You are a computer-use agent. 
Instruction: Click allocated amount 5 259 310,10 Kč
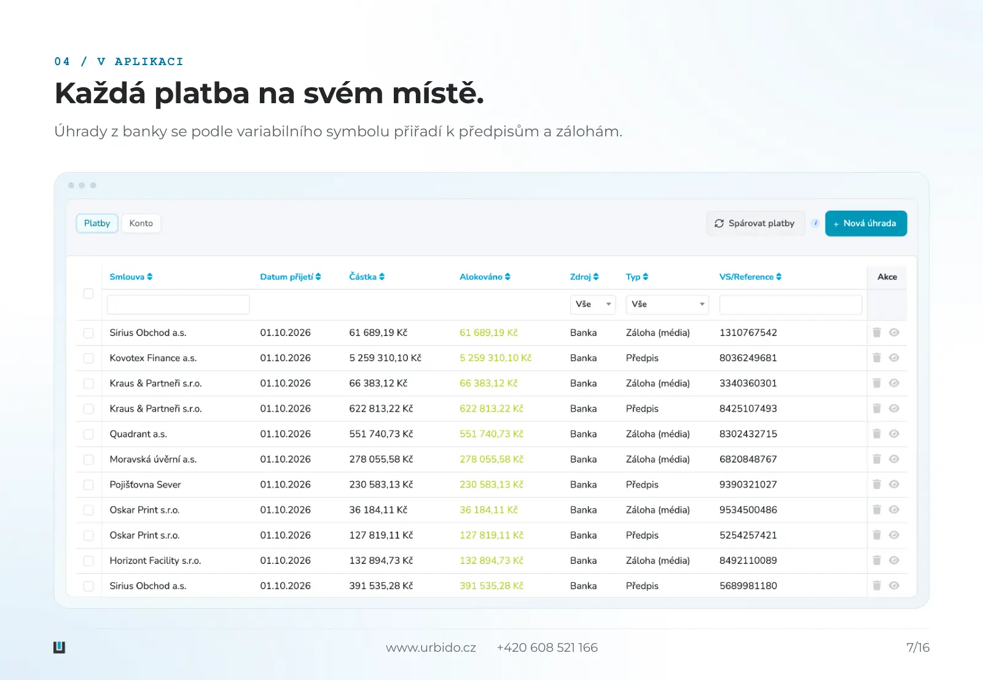click(x=495, y=358)
